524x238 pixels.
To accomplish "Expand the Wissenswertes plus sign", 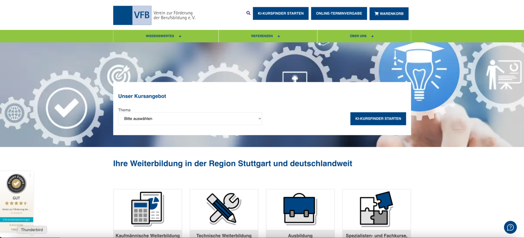I will click(180, 36).
